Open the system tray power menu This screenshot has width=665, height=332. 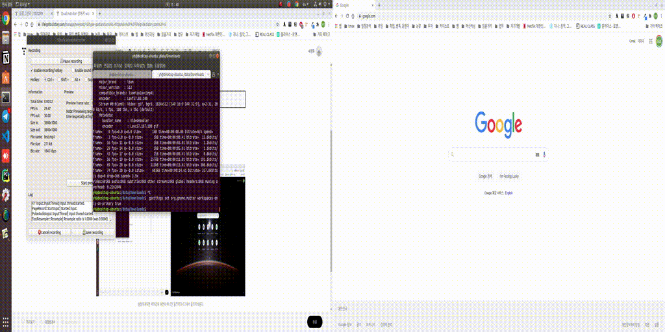tap(327, 4)
